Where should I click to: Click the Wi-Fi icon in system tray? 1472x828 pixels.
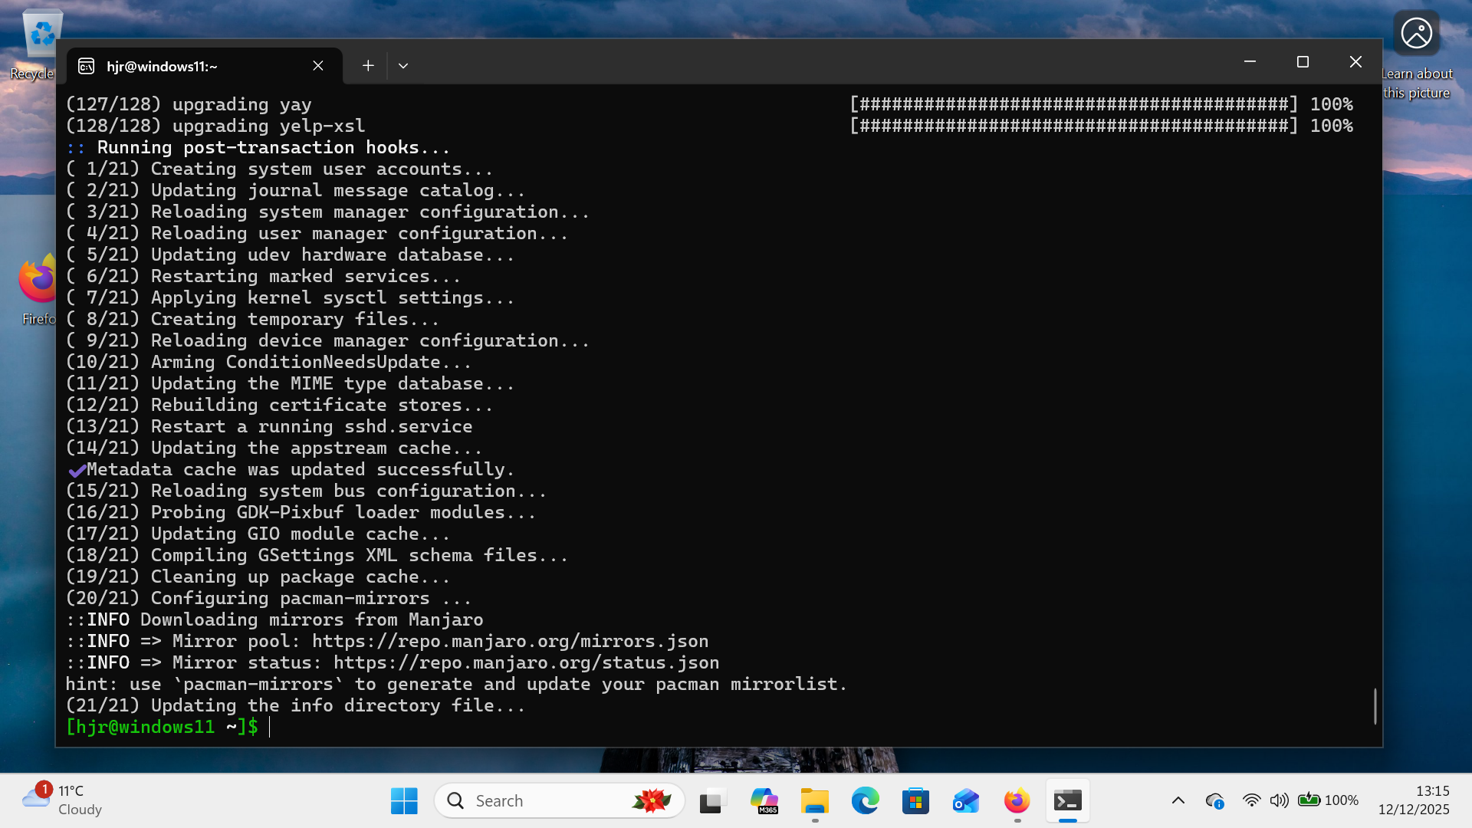1252,800
